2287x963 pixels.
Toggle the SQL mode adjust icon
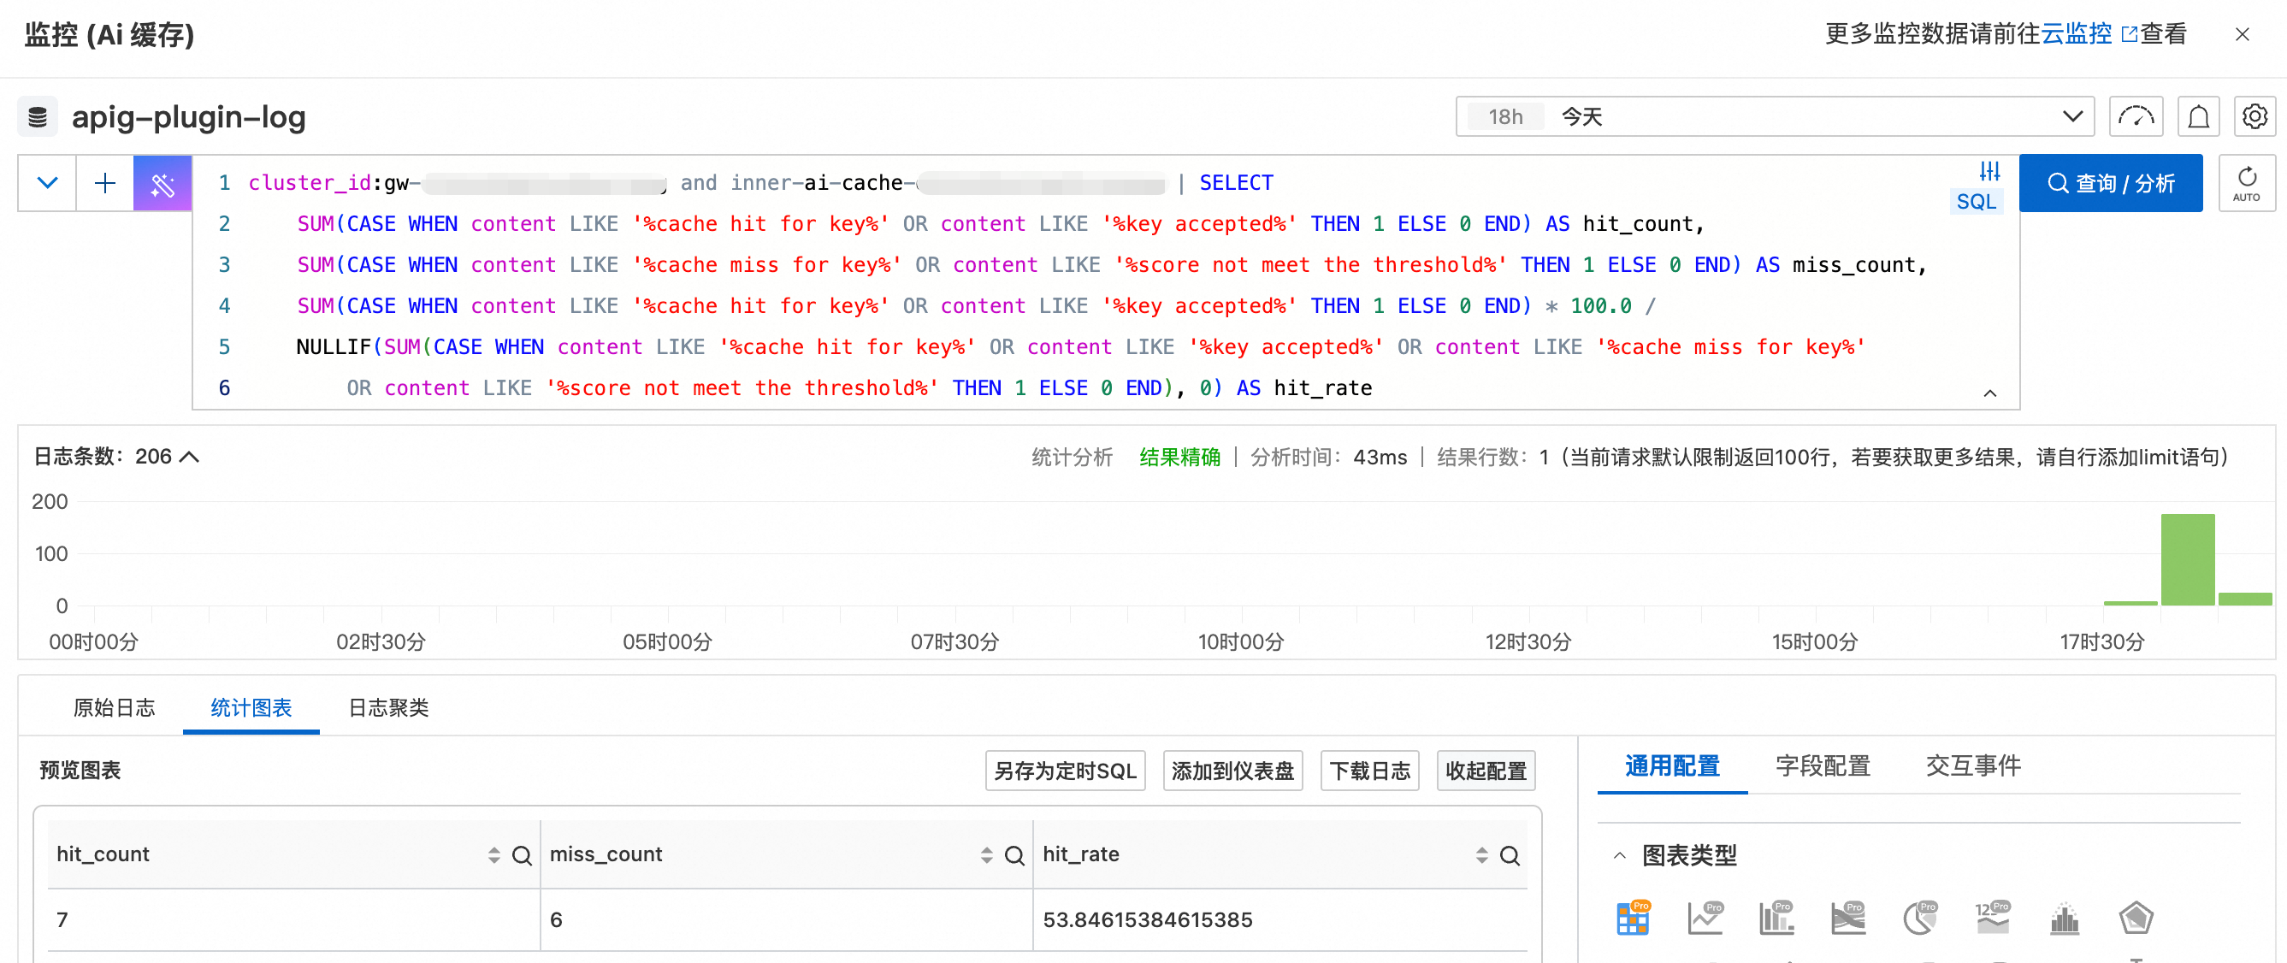[1989, 170]
